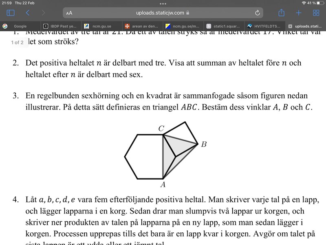Image resolution: width=326 pixels, height=245 pixels.
Task: Switch to the Google tab
Action: [x=20, y=26]
